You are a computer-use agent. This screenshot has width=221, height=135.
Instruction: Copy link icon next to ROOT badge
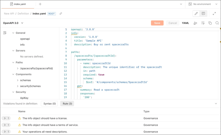click(x=61, y=13)
